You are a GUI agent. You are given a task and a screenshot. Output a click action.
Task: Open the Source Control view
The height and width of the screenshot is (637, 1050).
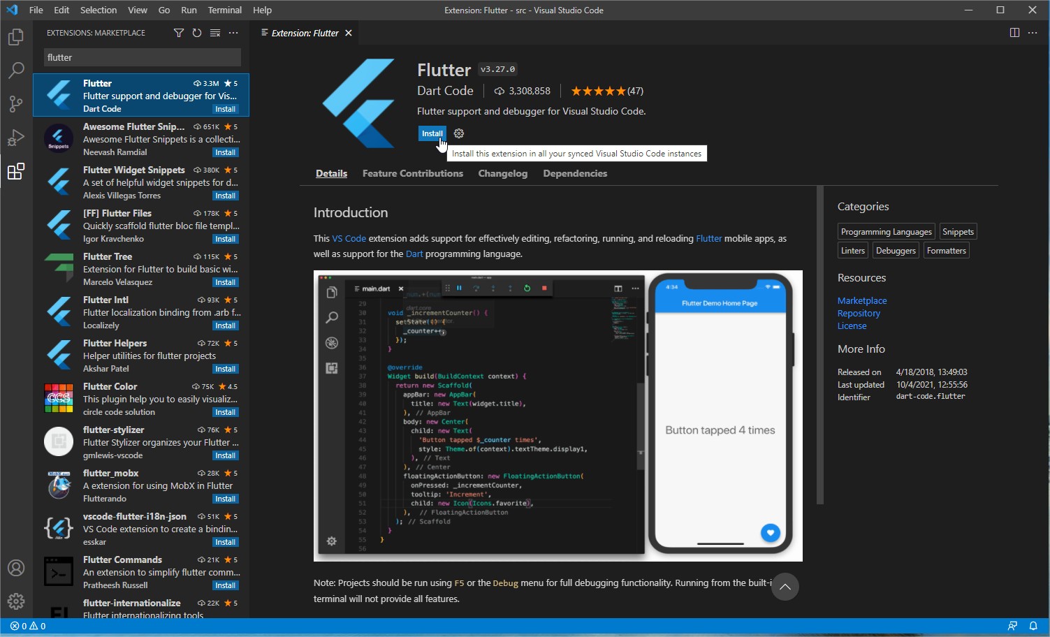pos(15,104)
